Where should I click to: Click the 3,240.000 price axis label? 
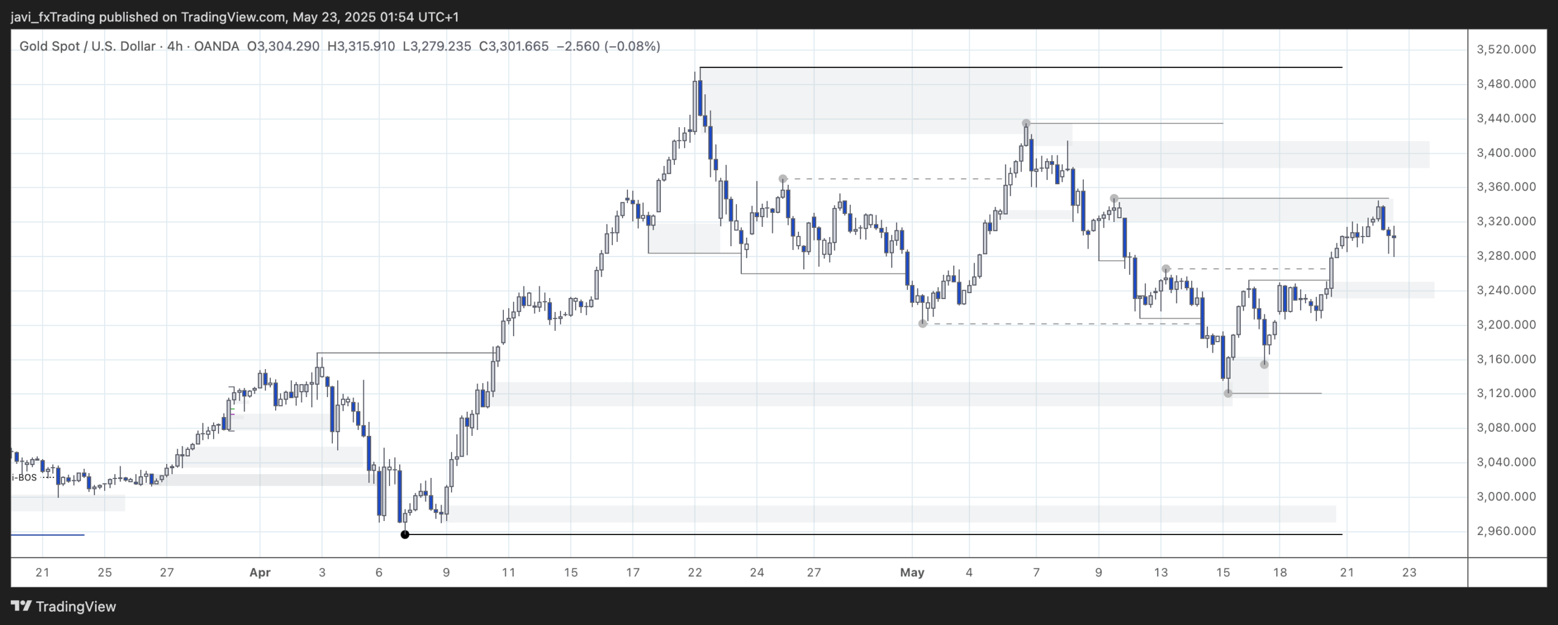point(1506,290)
